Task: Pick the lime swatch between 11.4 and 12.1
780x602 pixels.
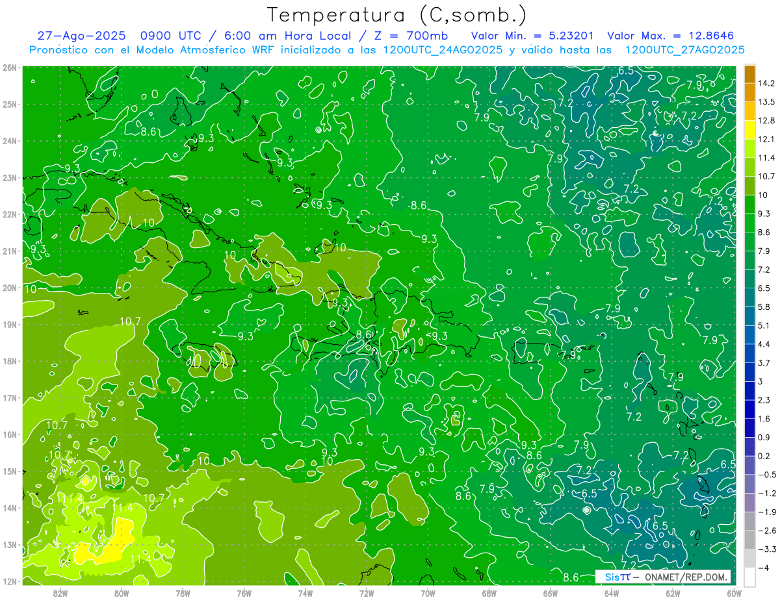Action: [x=749, y=149]
